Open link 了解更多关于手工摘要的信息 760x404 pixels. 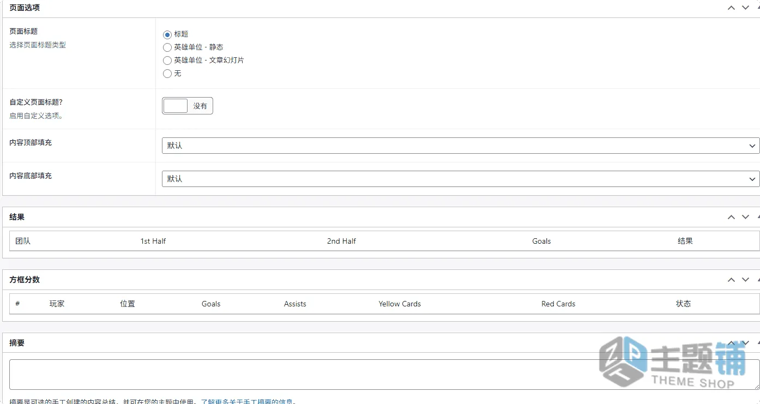click(248, 402)
